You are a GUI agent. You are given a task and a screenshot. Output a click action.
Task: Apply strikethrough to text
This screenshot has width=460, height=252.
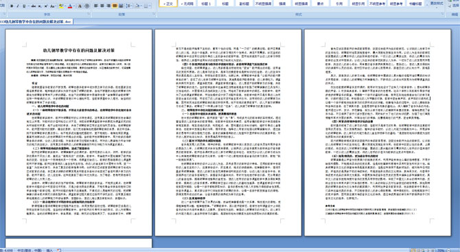(x=34, y=6)
